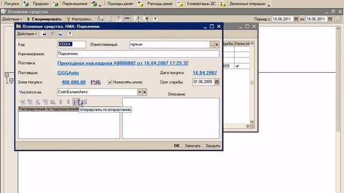344x193 pixels.
Task: Open the Приходная накладная A0000002 link
Action: (123, 63)
